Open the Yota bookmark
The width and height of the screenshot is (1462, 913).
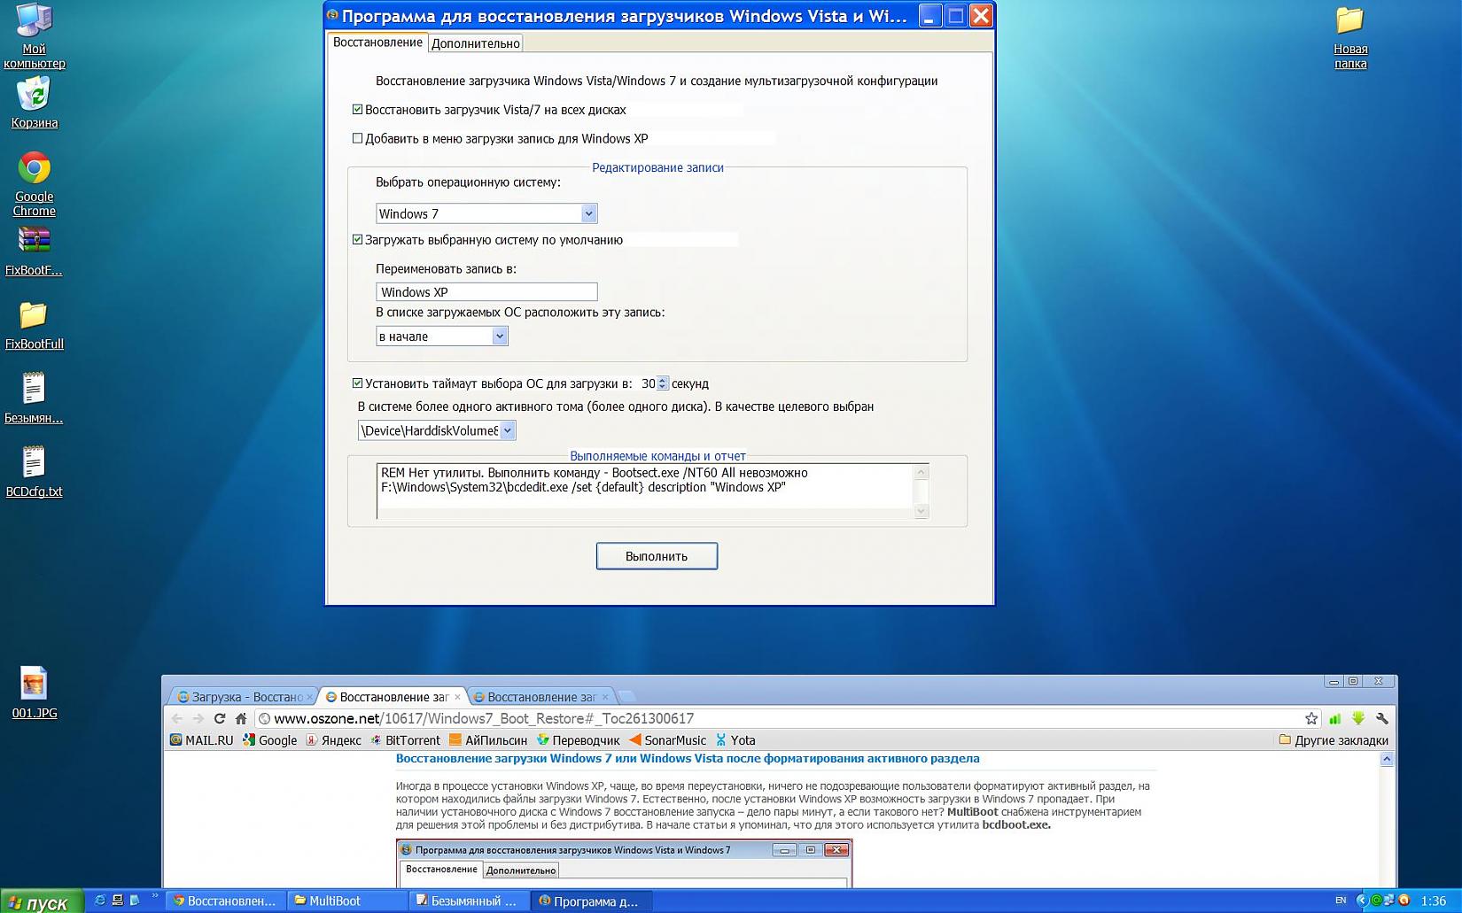735,740
